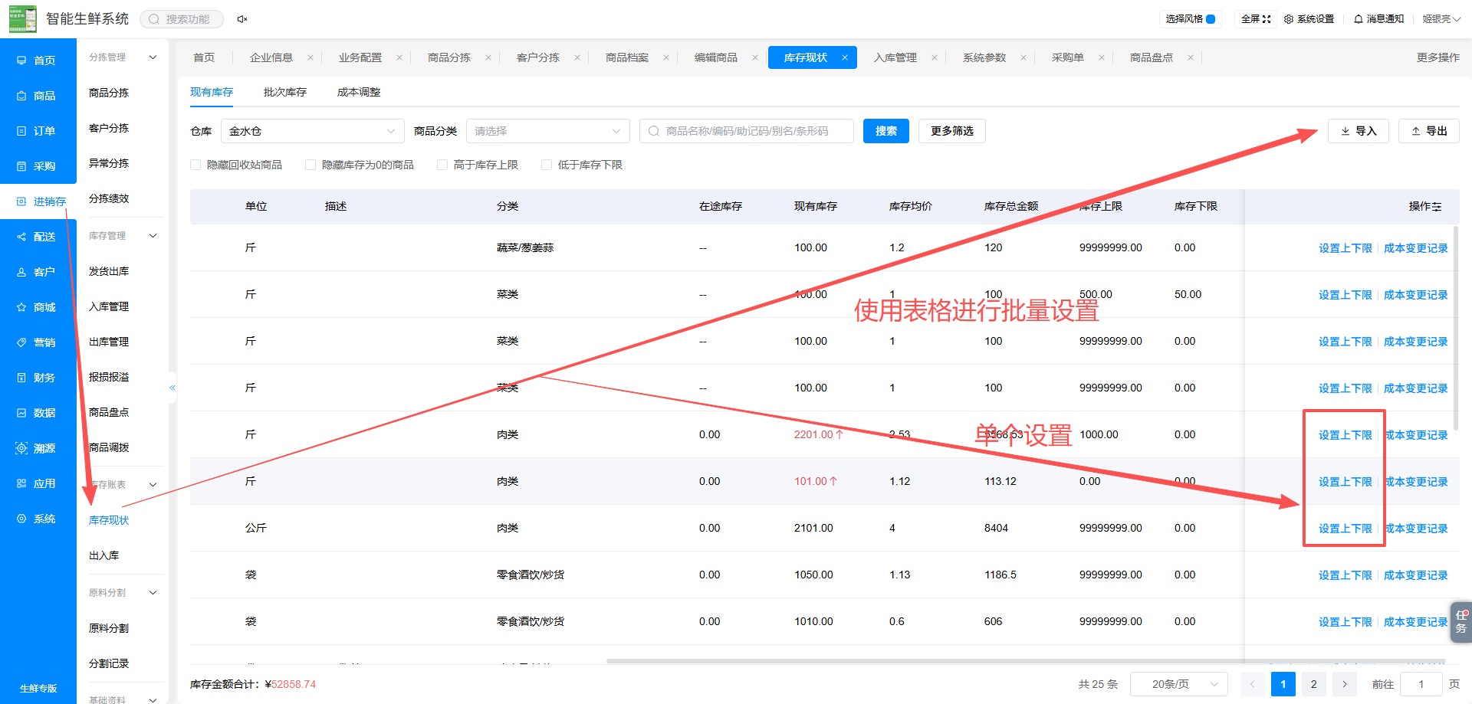
Task: Switch to 批次库存 tab
Action: point(285,92)
